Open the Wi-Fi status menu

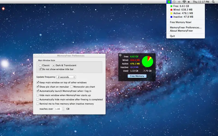[x=184, y=2]
